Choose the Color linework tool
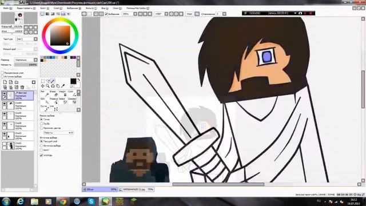366x206 pixels. (x=72, y=94)
